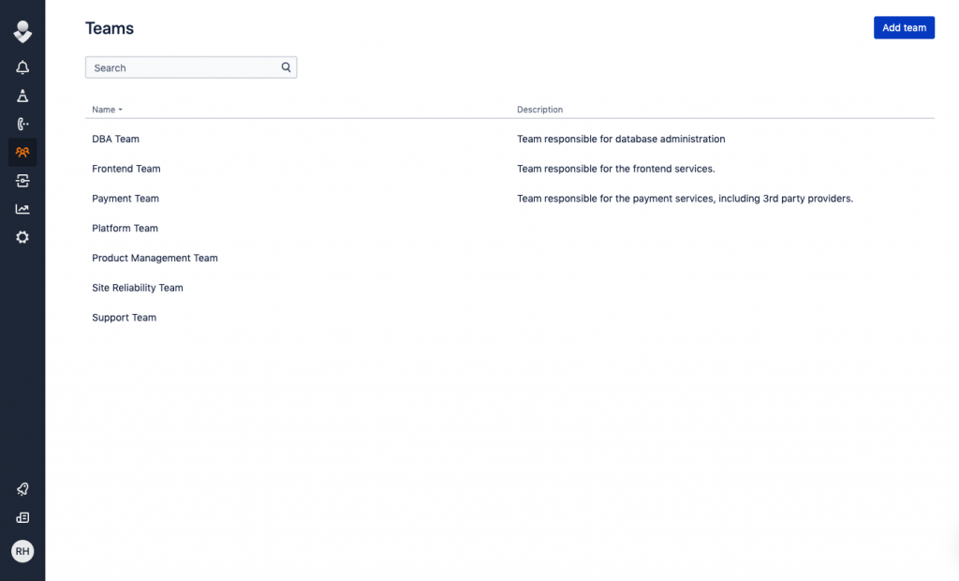Select the highlighted Teams sidebar icon

coord(22,152)
